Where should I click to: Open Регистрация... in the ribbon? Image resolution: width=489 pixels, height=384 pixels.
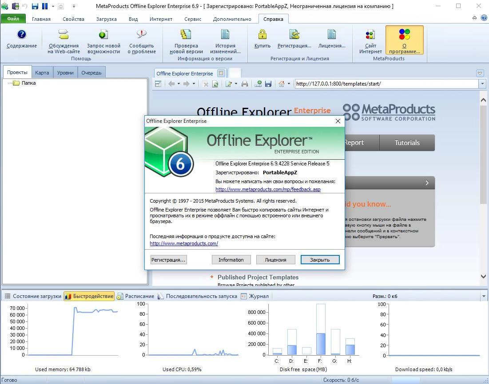pyautogui.click(x=294, y=34)
